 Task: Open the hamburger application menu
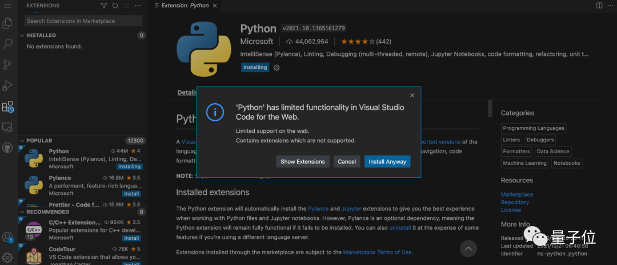pos(7,6)
